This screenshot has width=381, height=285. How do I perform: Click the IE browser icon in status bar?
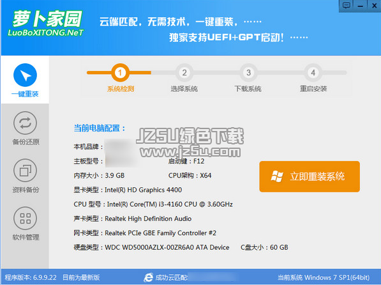(x=148, y=277)
